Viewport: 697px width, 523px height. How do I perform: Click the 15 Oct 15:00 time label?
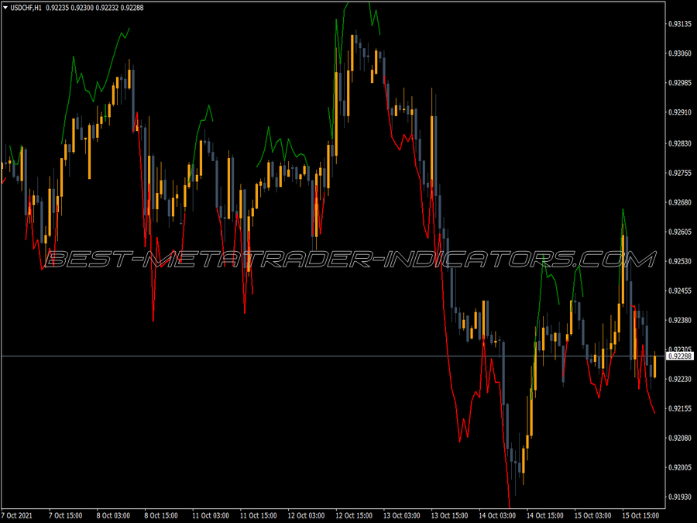pos(640,515)
